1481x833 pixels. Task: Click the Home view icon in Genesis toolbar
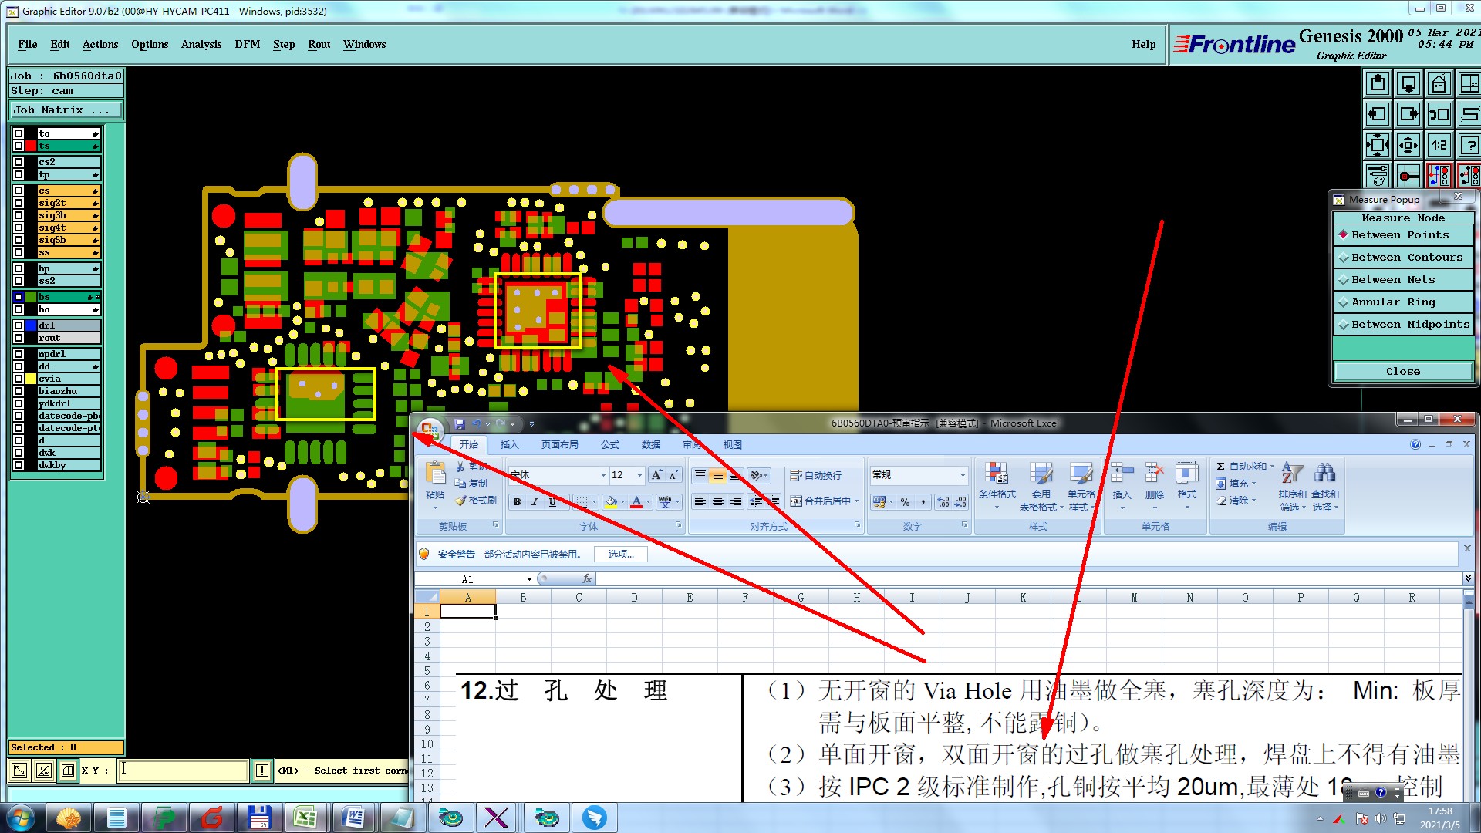[x=1439, y=83]
